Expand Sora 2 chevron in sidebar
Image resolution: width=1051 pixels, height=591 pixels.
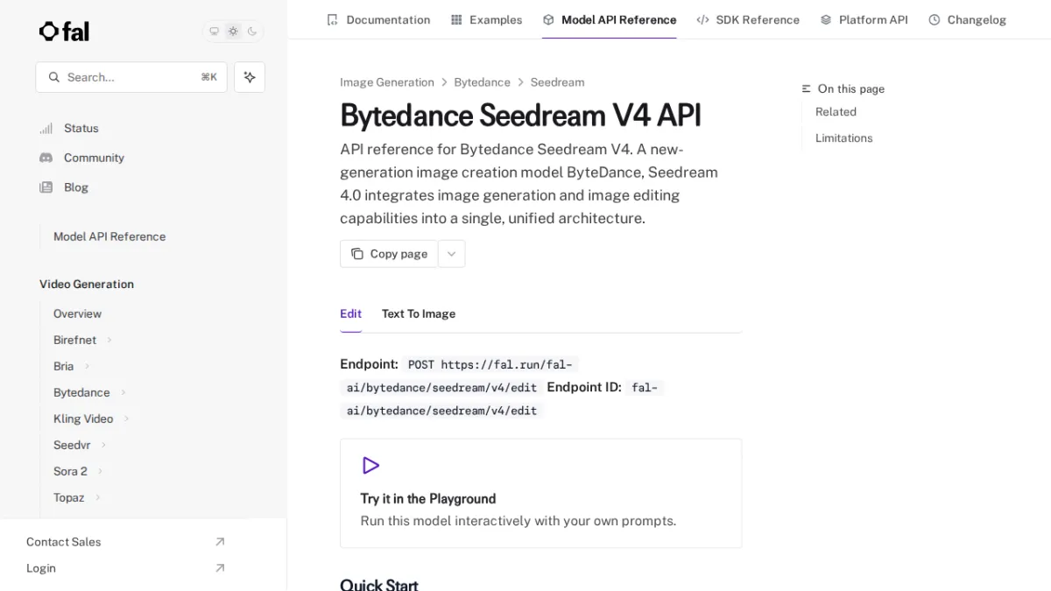[x=100, y=471]
